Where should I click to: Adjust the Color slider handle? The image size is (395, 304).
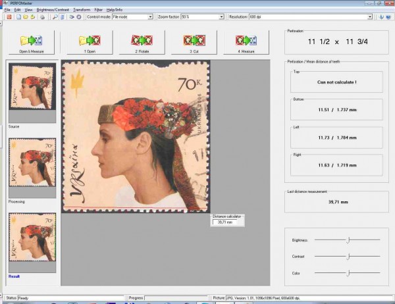click(348, 273)
